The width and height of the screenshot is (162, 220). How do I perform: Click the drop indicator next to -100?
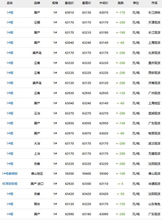click(x=117, y=174)
